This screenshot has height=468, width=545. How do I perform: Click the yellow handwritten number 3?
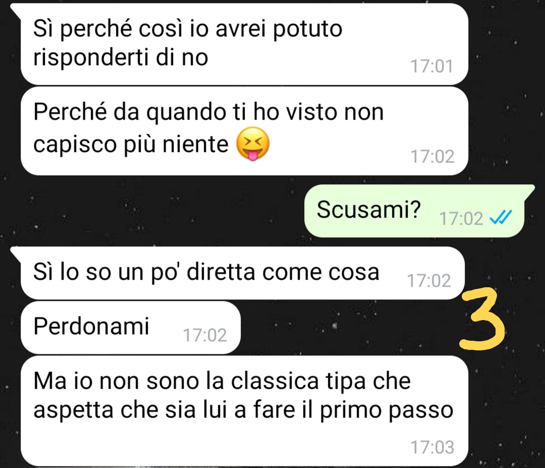(481, 319)
